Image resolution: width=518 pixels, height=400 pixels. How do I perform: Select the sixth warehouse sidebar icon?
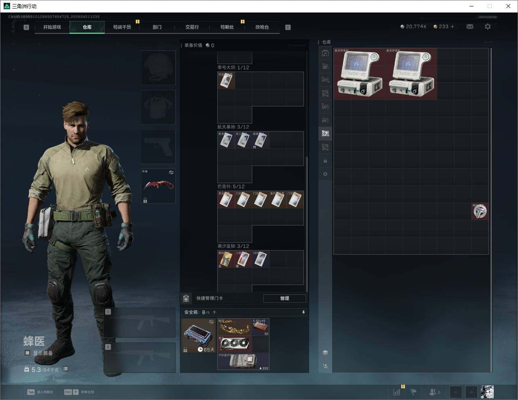click(x=325, y=120)
